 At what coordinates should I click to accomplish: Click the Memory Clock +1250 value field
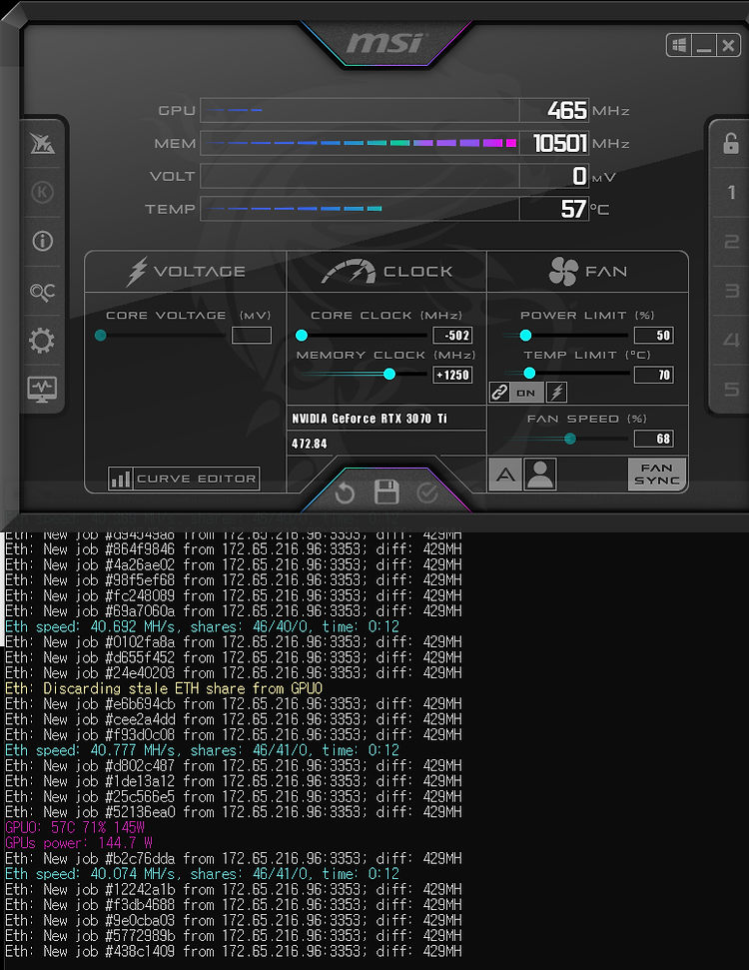pyautogui.click(x=452, y=375)
